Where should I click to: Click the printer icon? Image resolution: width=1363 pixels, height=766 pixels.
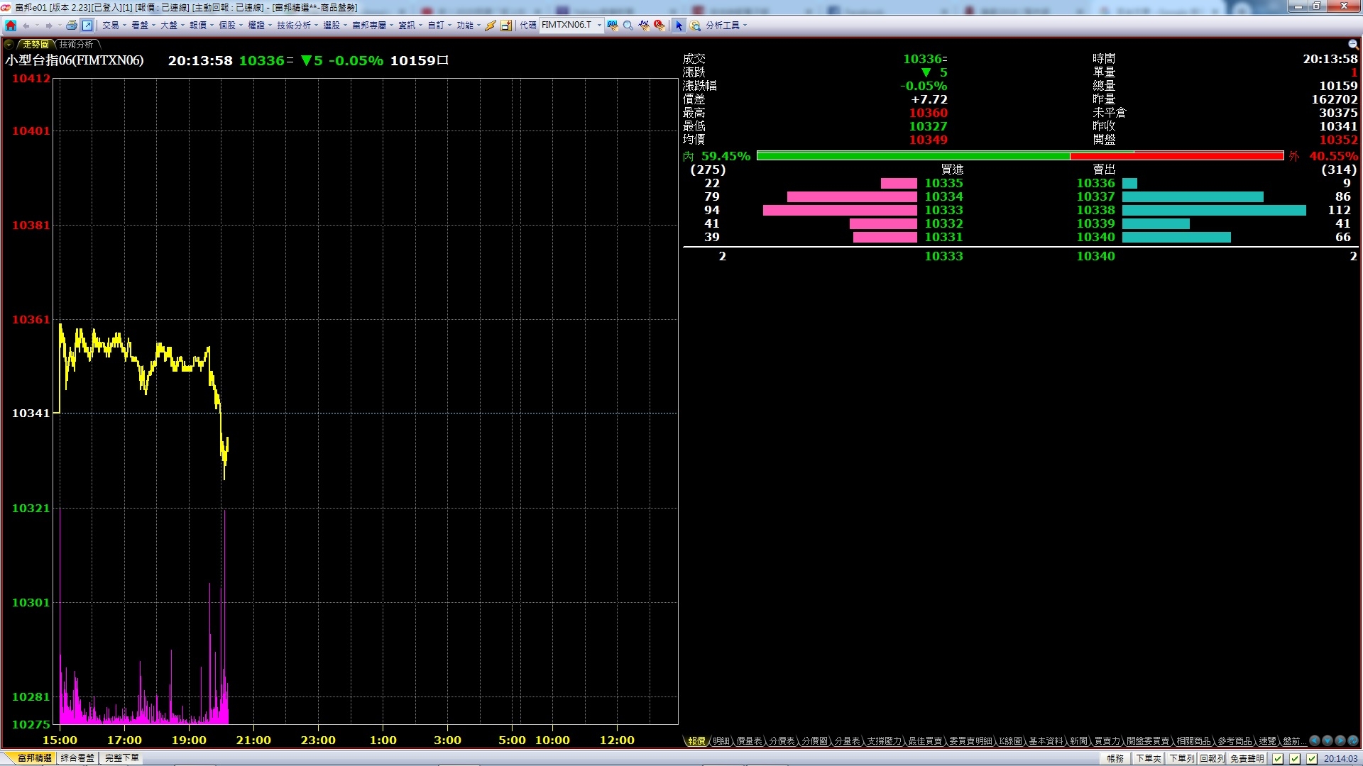click(71, 26)
